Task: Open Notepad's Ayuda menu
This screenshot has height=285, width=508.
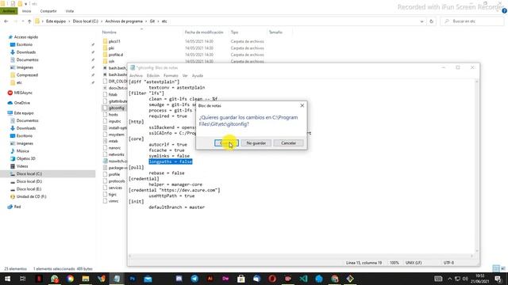Action: 198,76
